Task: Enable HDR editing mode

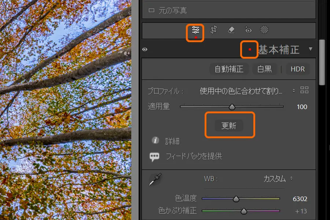Action: click(x=298, y=69)
